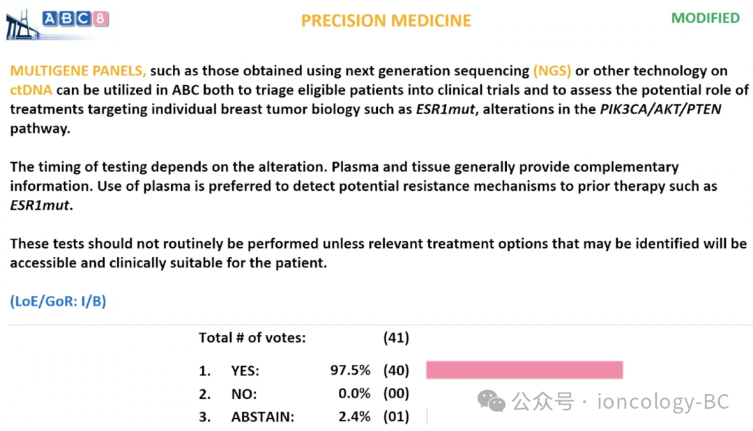Click the total votes count (41)

point(396,338)
